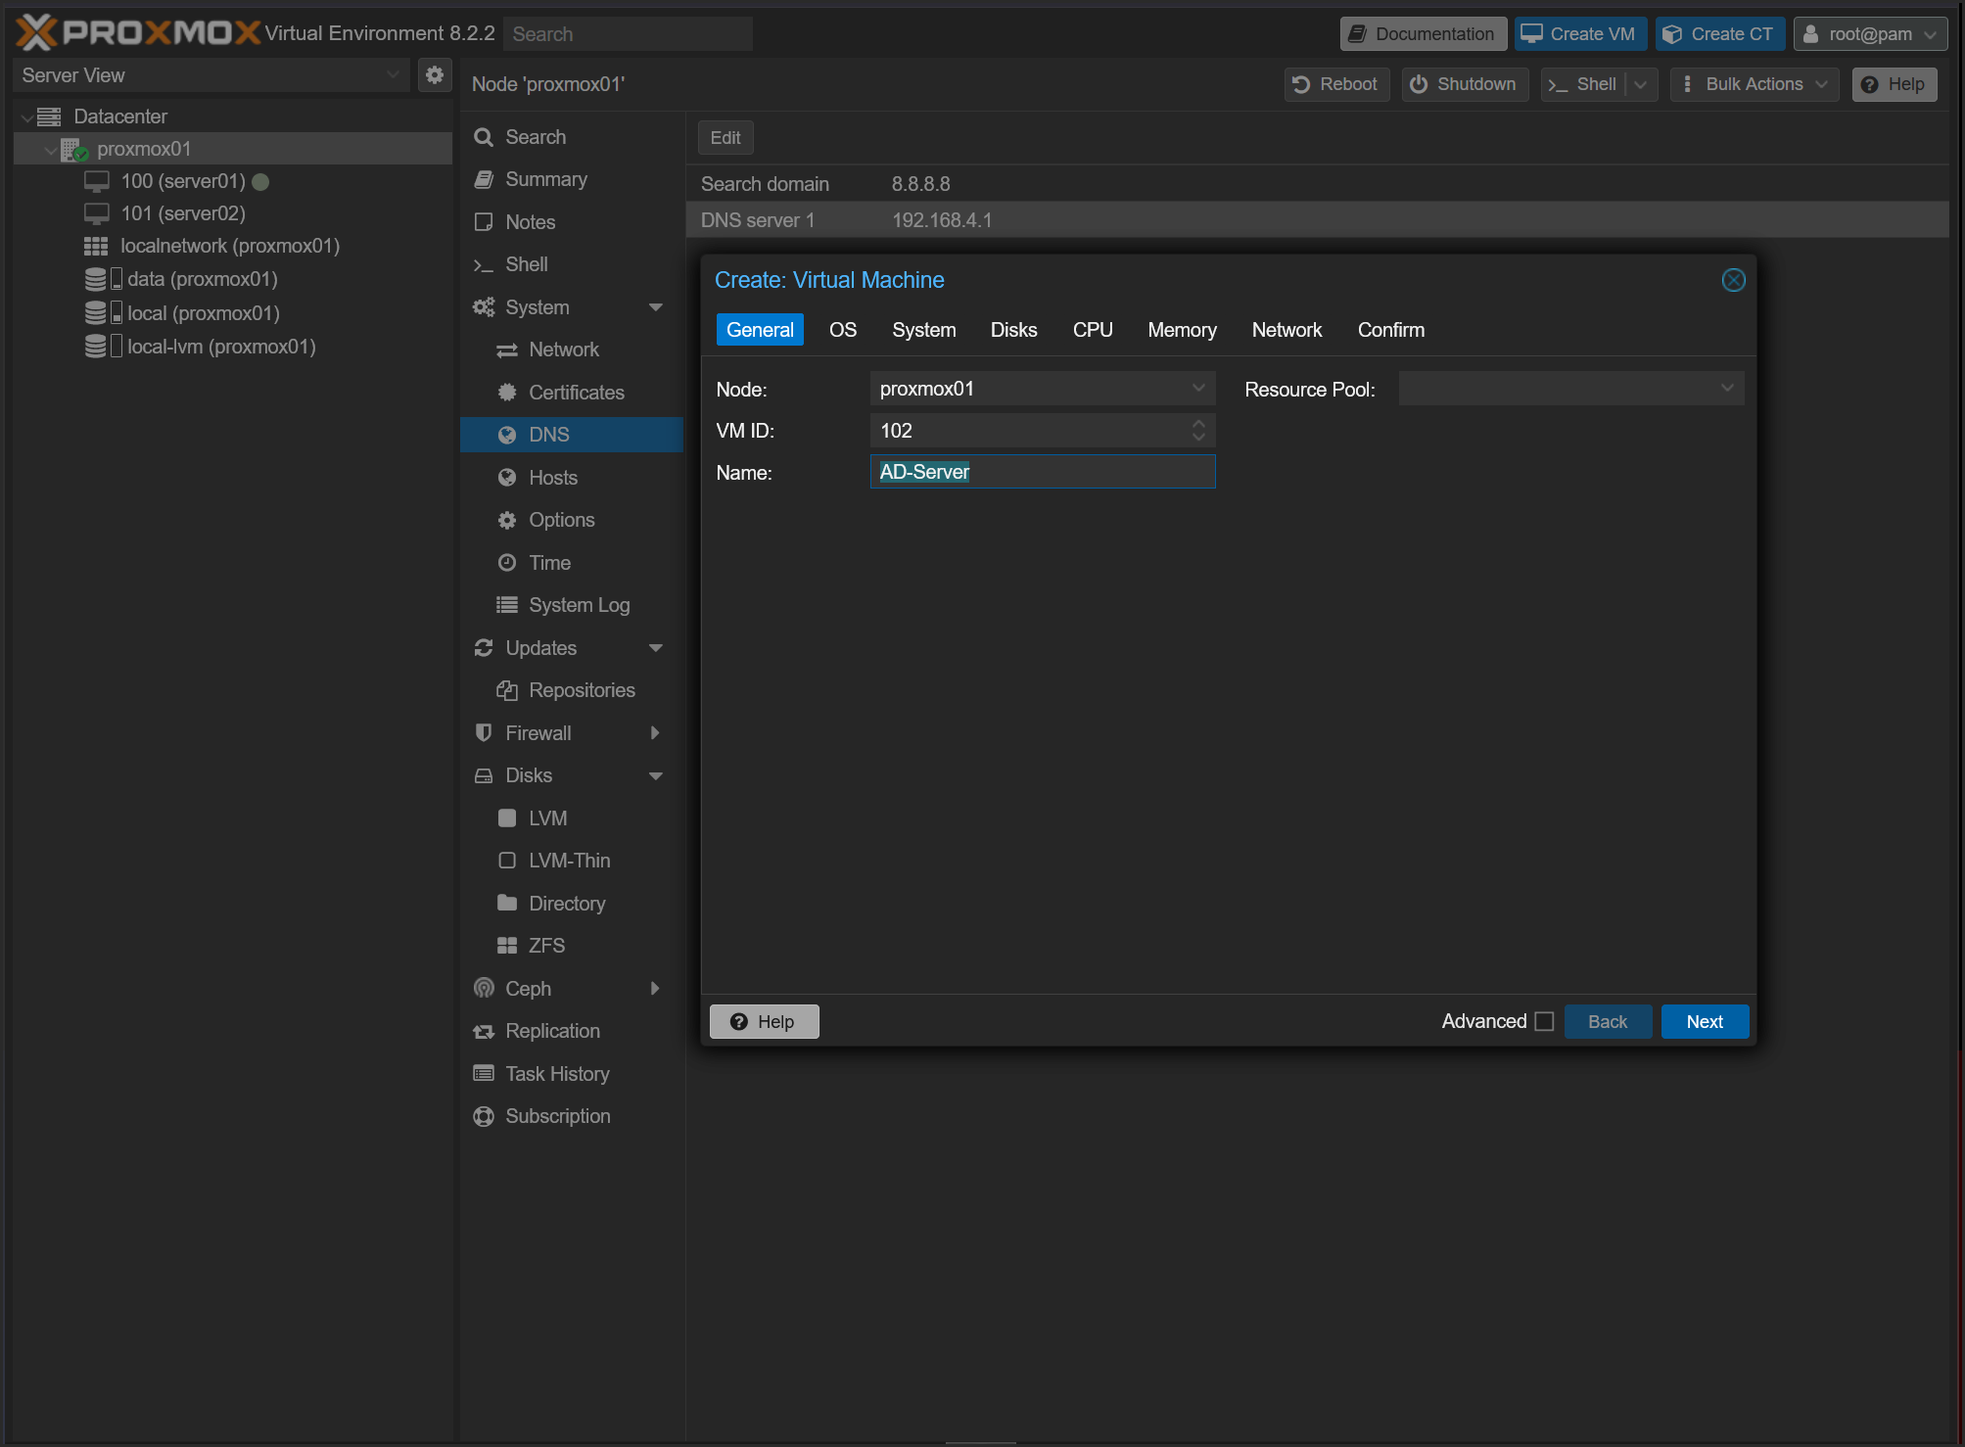Open the Ceph section via its icon
The height and width of the screenshot is (1447, 1965).
484,989
